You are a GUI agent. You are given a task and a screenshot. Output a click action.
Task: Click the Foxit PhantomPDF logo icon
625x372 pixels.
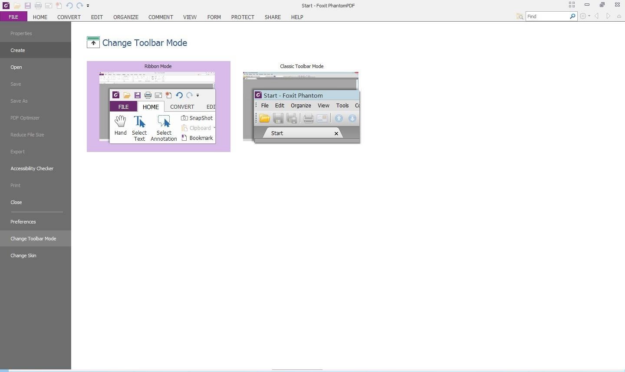point(6,6)
